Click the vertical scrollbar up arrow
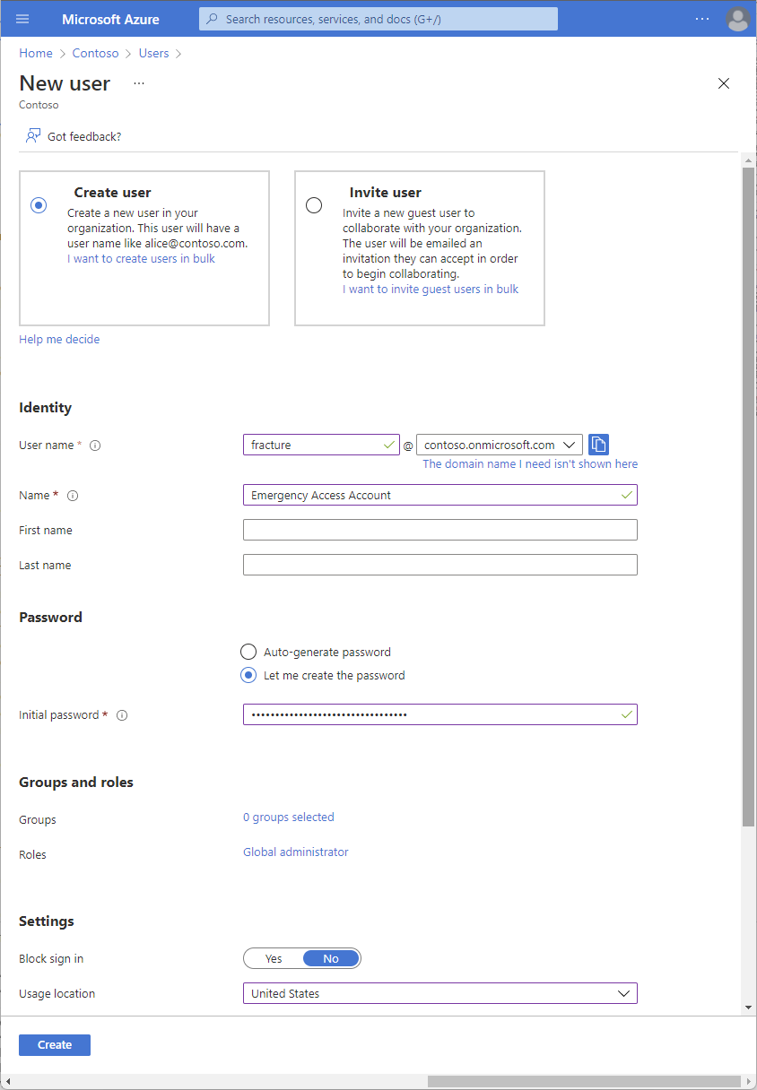Image resolution: width=757 pixels, height=1090 pixels. (749, 160)
